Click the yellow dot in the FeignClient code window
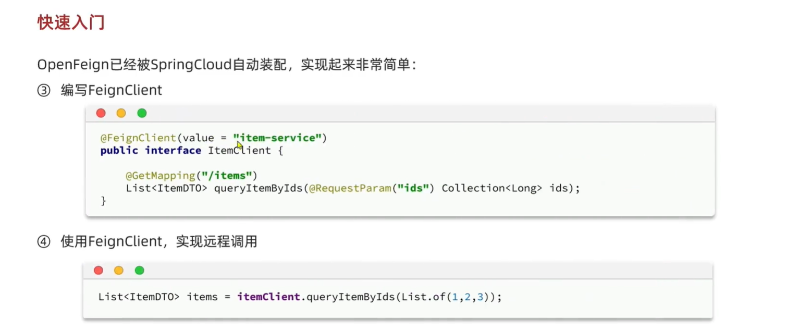Viewport: 798px width, 330px height. click(121, 113)
